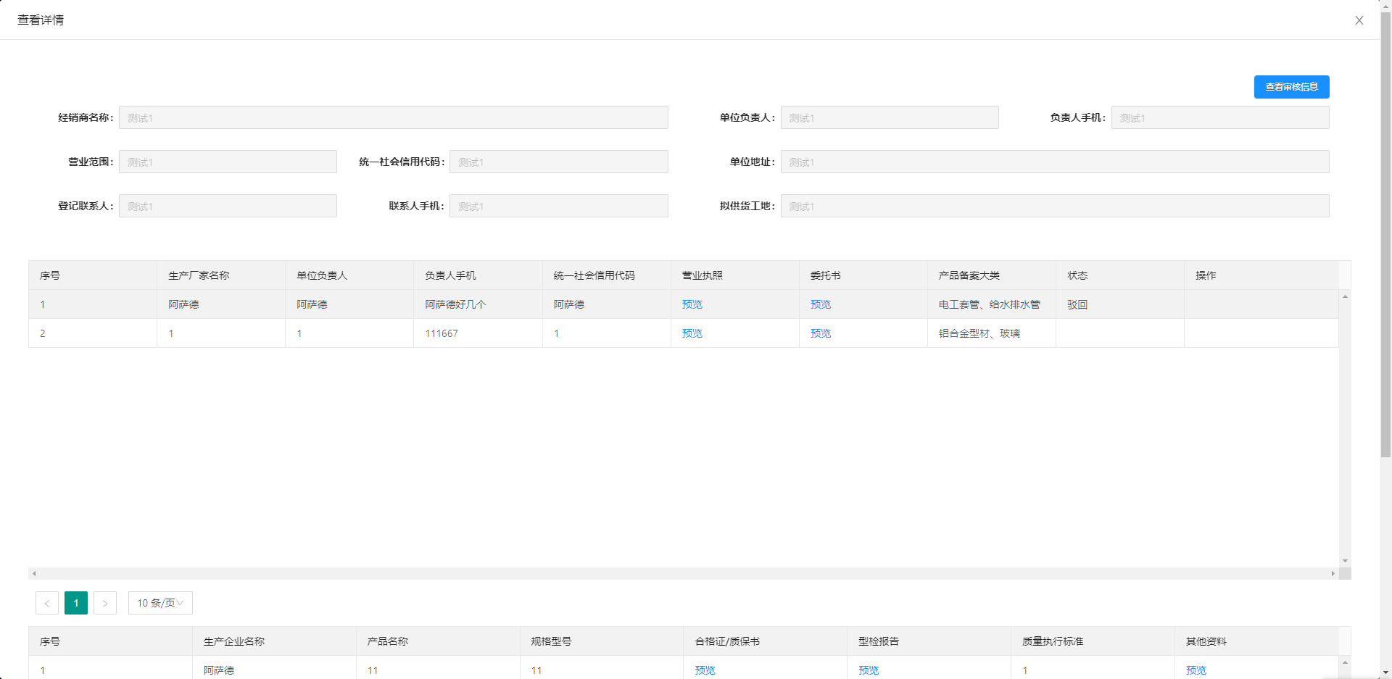The width and height of the screenshot is (1392, 679).
Task: Click the 单位负责人 input field
Action: pos(890,118)
